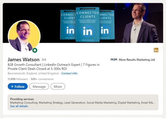Click the Providing services panel heading
Image resolution: width=166 pixels, height=118 pixels.
pos(22,99)
